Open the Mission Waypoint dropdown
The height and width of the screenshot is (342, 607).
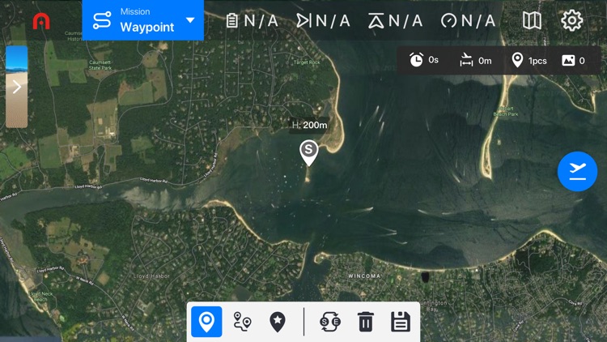142,20
